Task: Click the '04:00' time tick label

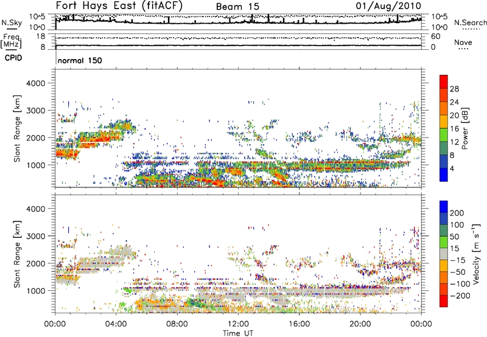Action: (x=116, y=324)
